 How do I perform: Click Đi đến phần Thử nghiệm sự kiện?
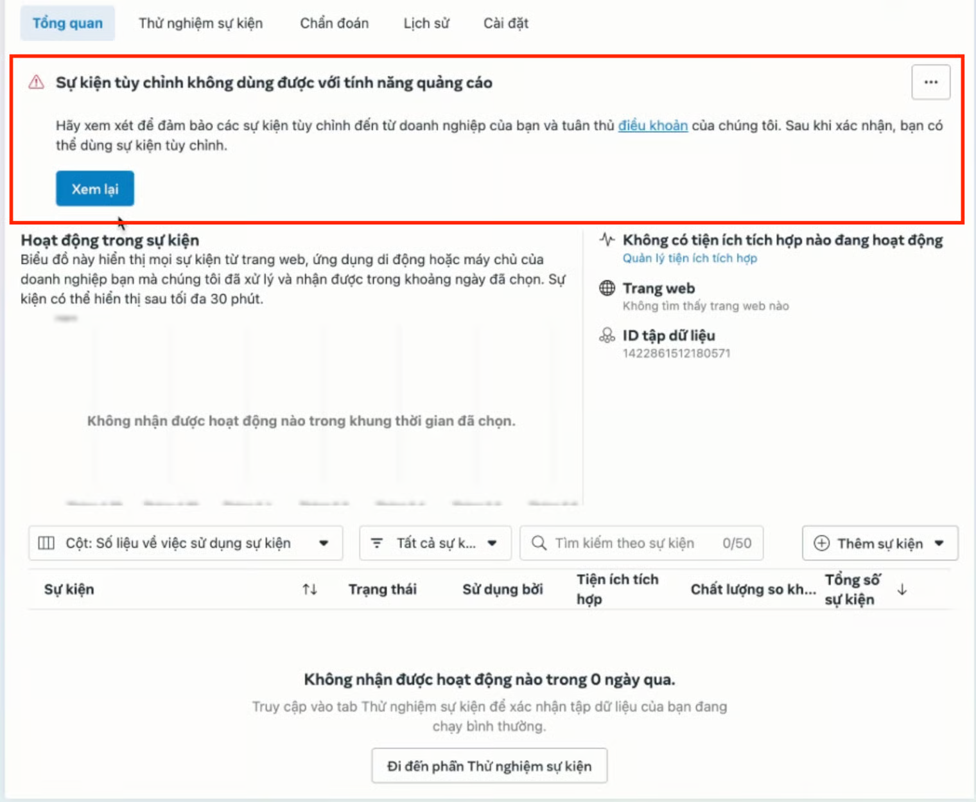point(489,766)
